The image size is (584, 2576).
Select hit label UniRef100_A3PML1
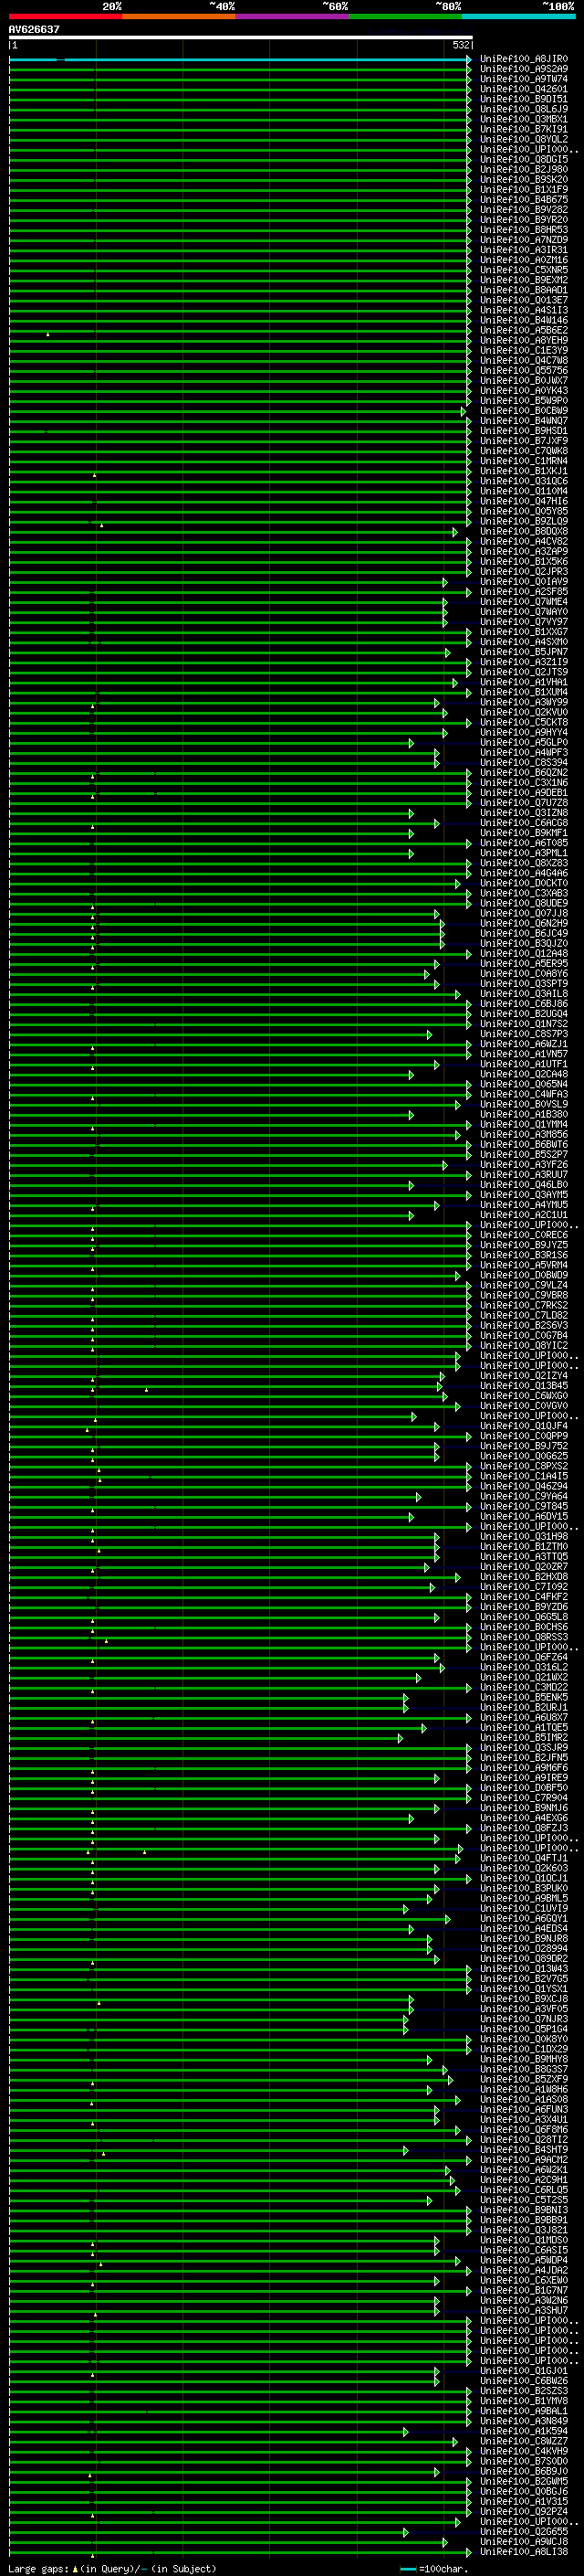(x=524, y=853)
